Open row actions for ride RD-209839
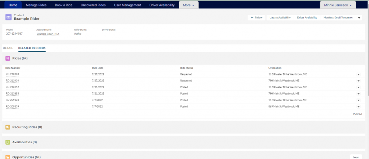The width and height of the screenshot is (369, 159). 359,107
